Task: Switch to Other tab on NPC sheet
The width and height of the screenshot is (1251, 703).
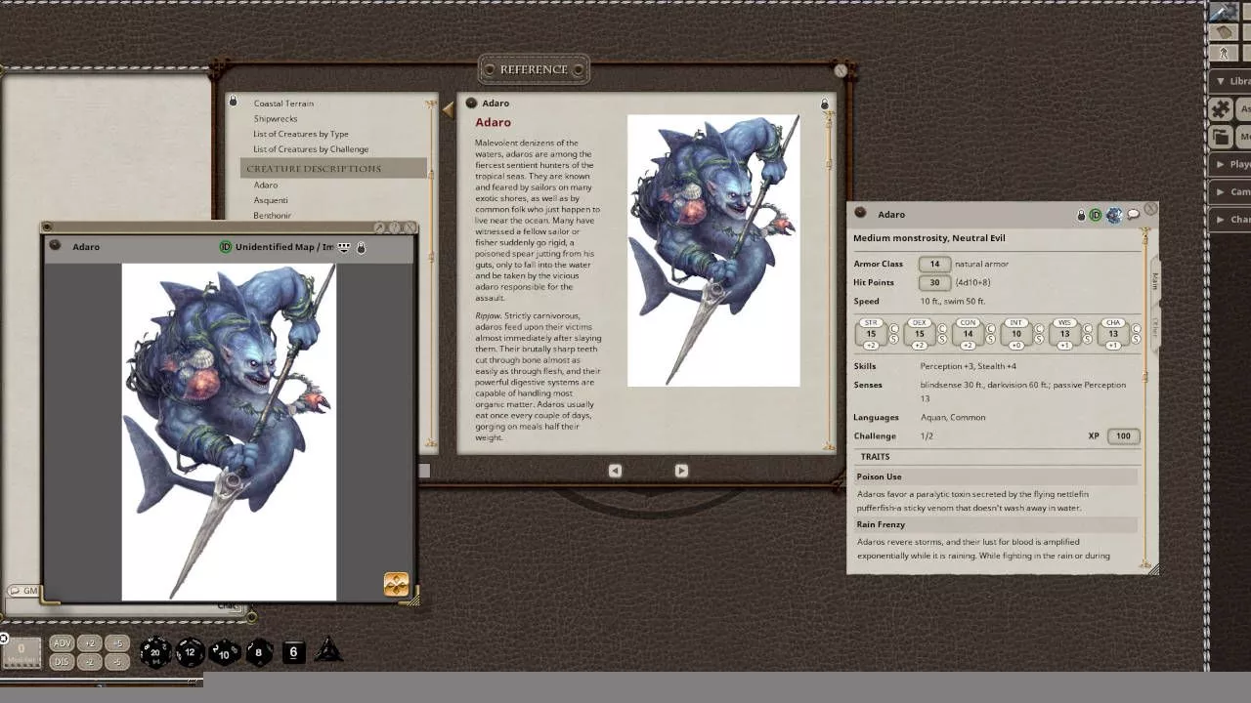Action: pos(1154,327)
